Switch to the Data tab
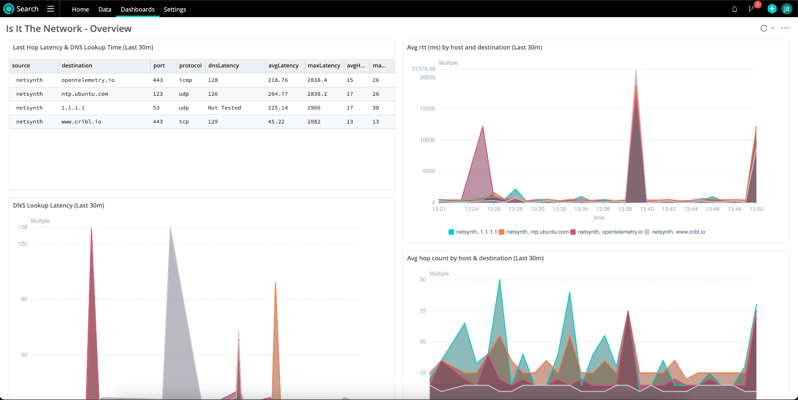 [105, 9]
